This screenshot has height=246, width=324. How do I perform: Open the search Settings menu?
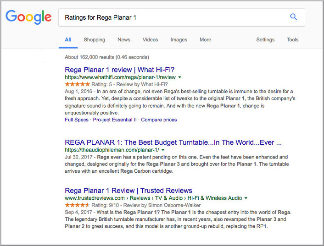[x=265, y=40]
